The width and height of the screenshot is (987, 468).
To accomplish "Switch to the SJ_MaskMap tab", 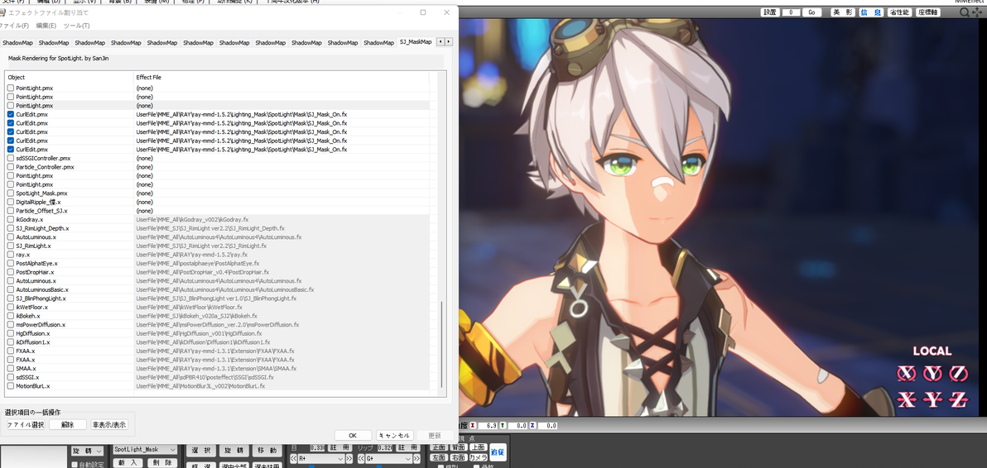I will point(416,42).
